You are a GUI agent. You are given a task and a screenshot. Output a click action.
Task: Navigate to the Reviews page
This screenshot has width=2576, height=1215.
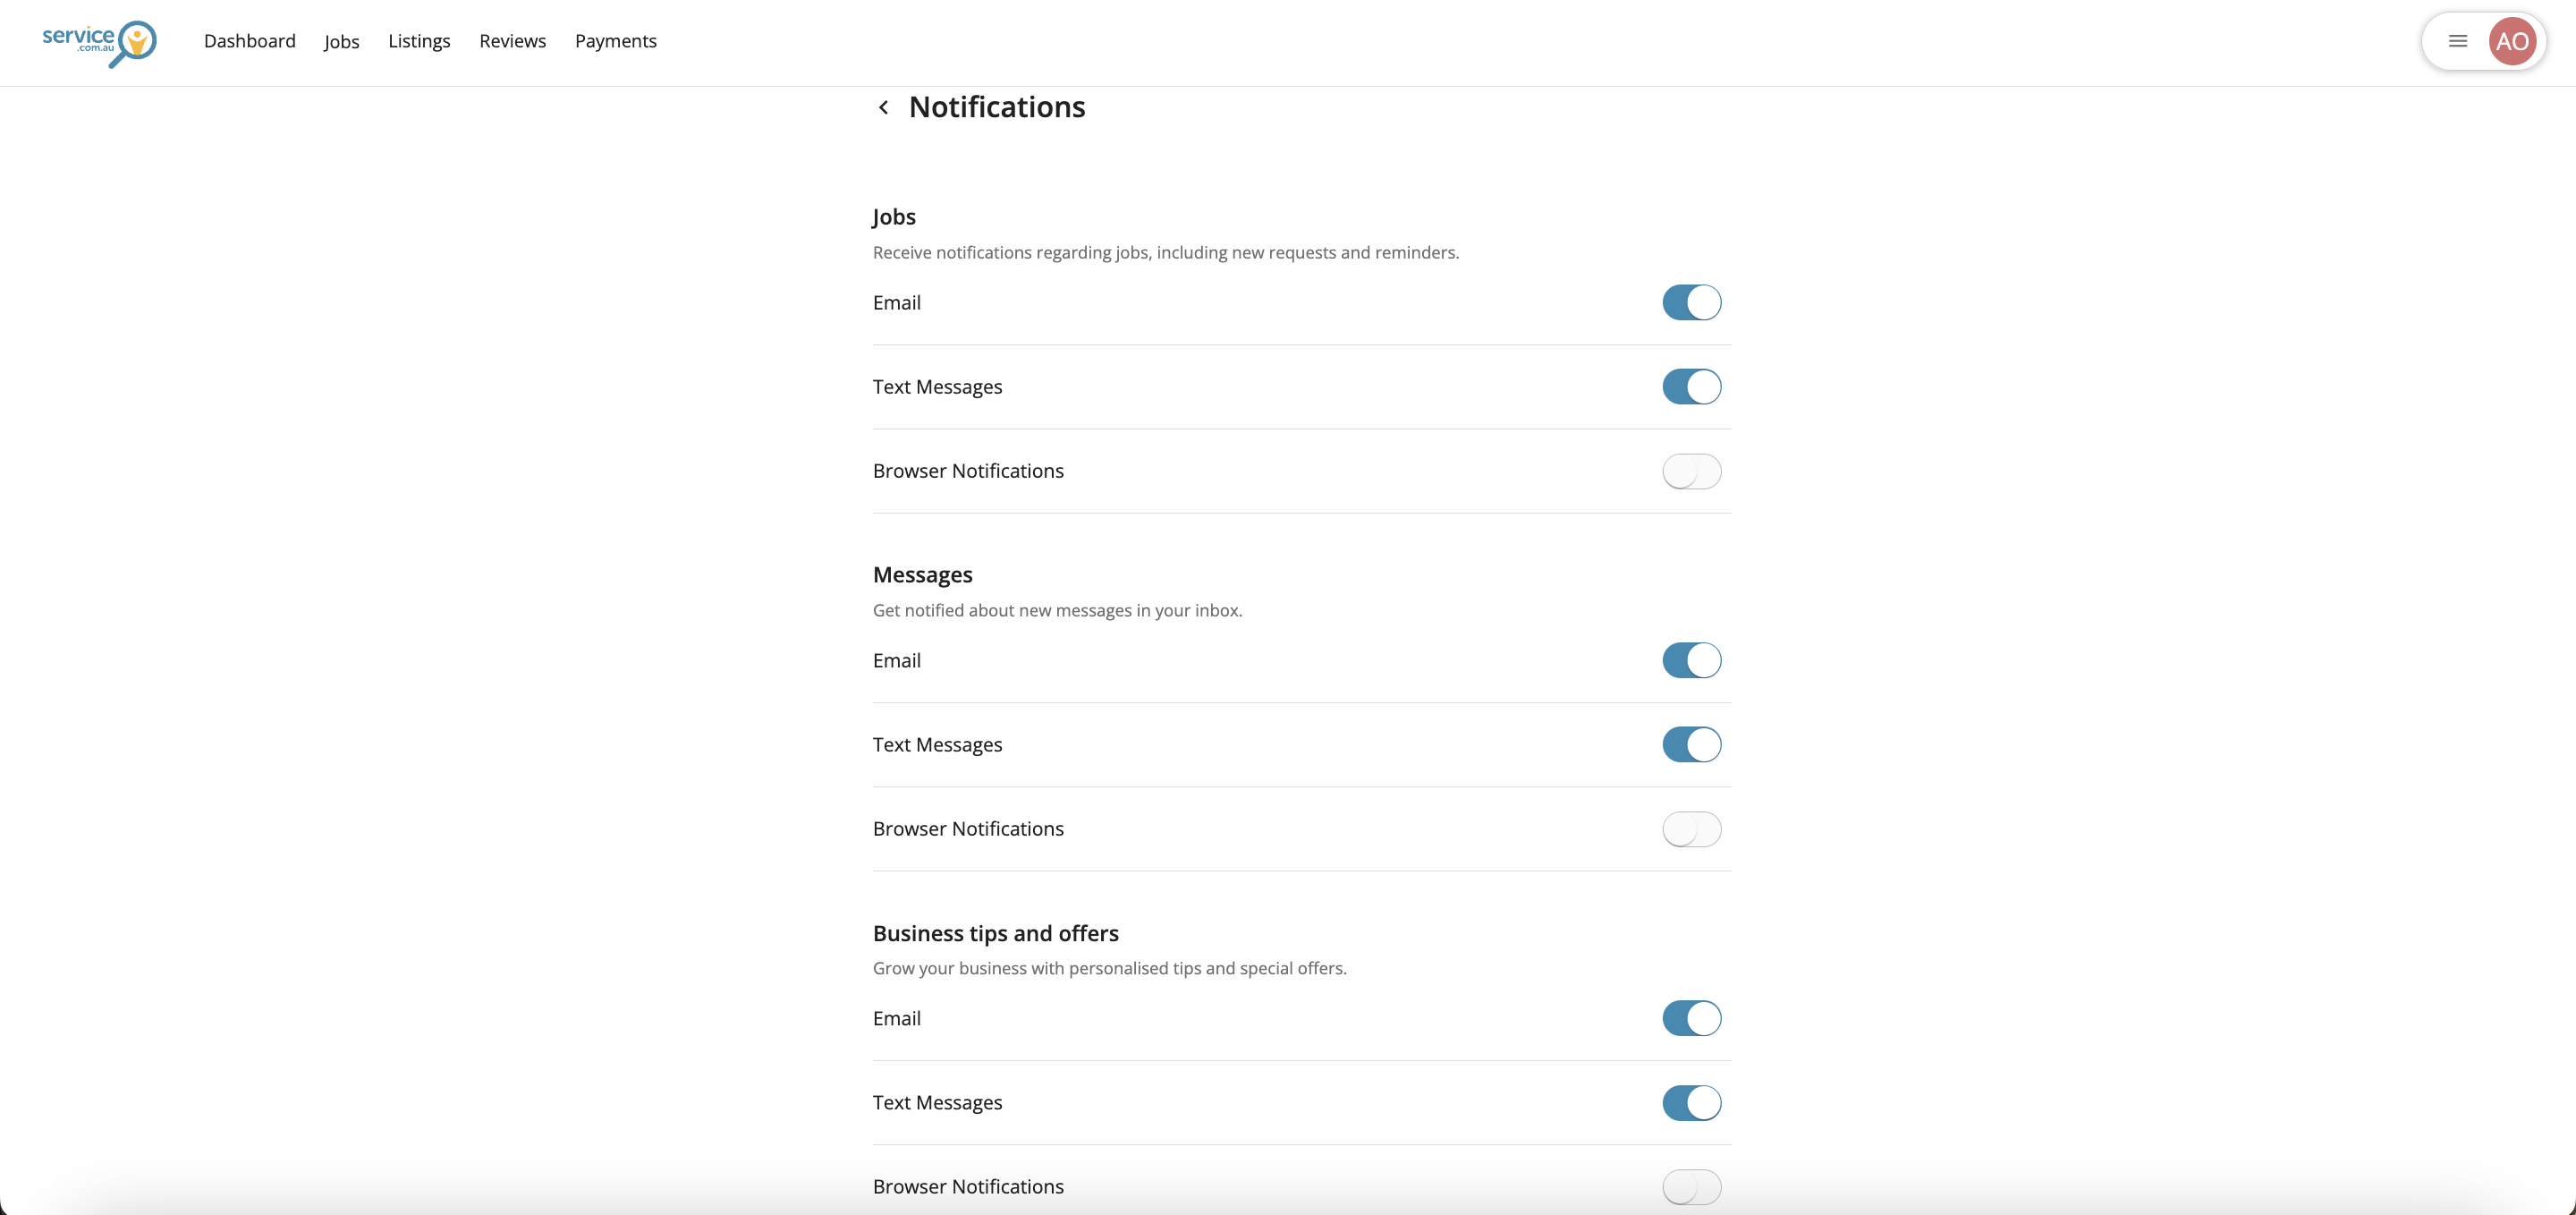click(512, 41)
